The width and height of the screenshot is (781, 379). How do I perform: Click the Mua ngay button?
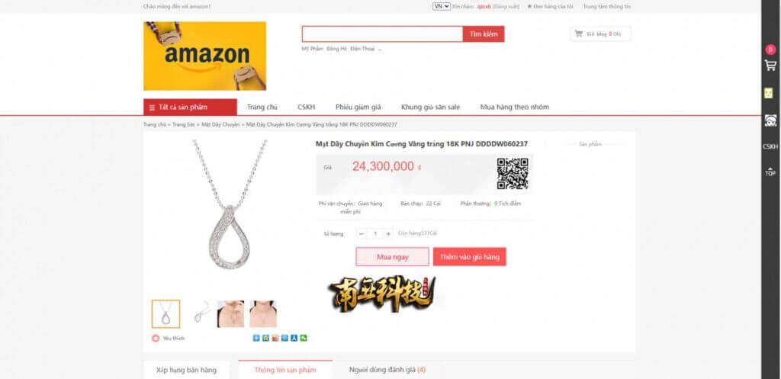coord(392,257)
